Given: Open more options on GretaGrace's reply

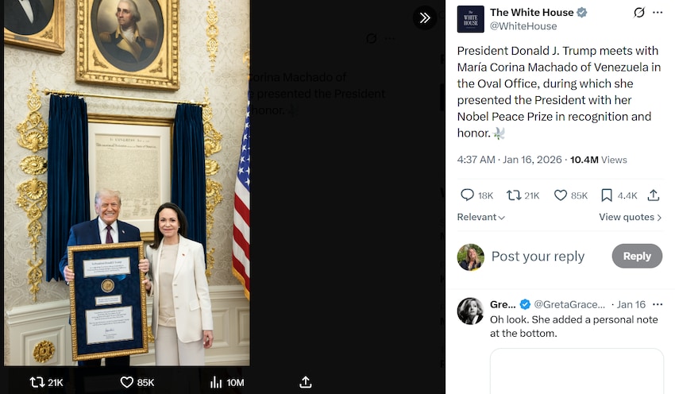Looking at the screenshot, I should point(658,304).
